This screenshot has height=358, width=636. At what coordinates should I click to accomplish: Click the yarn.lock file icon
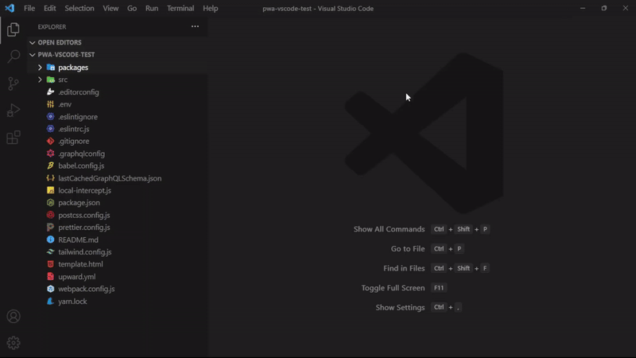click(50, 302)
